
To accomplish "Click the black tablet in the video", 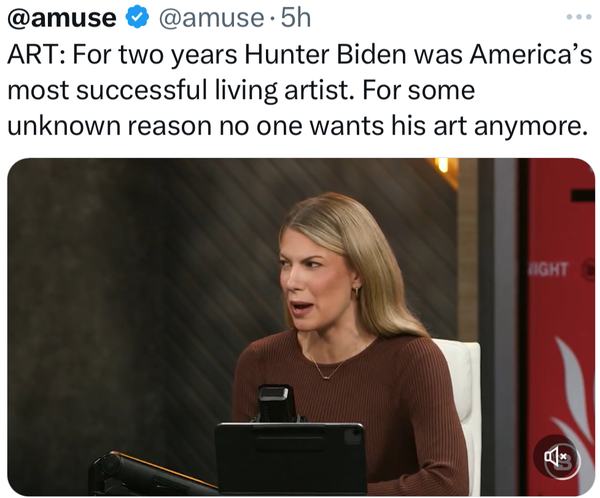I will click(x=290, y=458).
